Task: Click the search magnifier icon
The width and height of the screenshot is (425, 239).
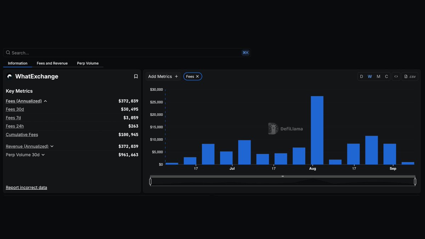Action: pyautogui.click(x=8, y=53)
